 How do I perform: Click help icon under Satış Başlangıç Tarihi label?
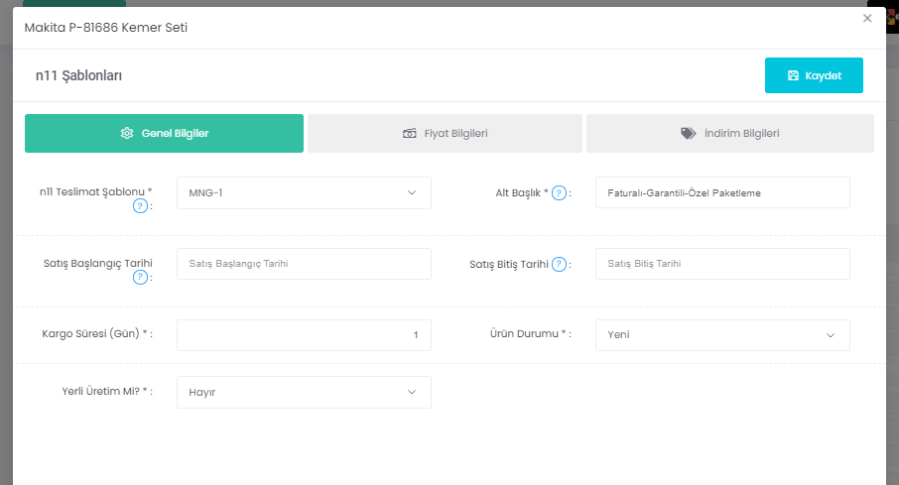click(x=140, y=278)
